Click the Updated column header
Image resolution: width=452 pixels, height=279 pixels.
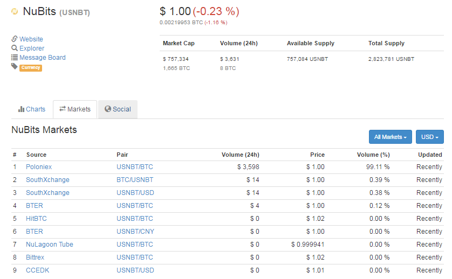tap(430, 155)
